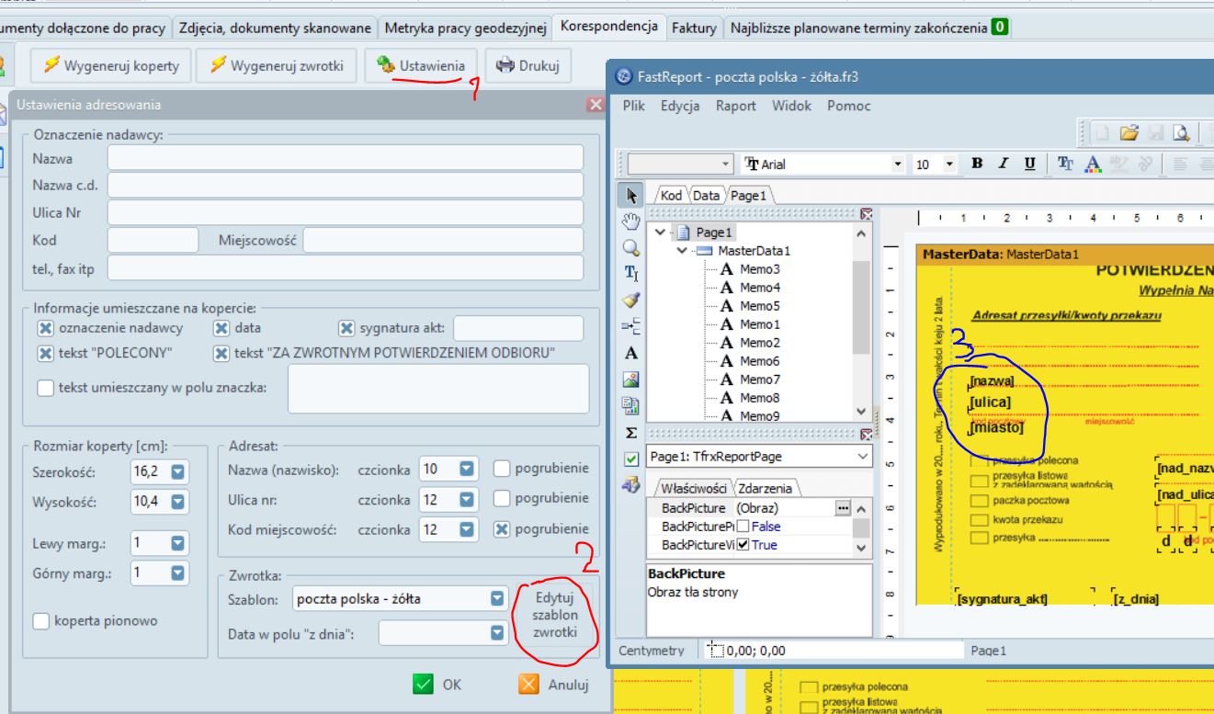
Task: Close the Ustawienia adresowania dialog
Action: (595, 106)
